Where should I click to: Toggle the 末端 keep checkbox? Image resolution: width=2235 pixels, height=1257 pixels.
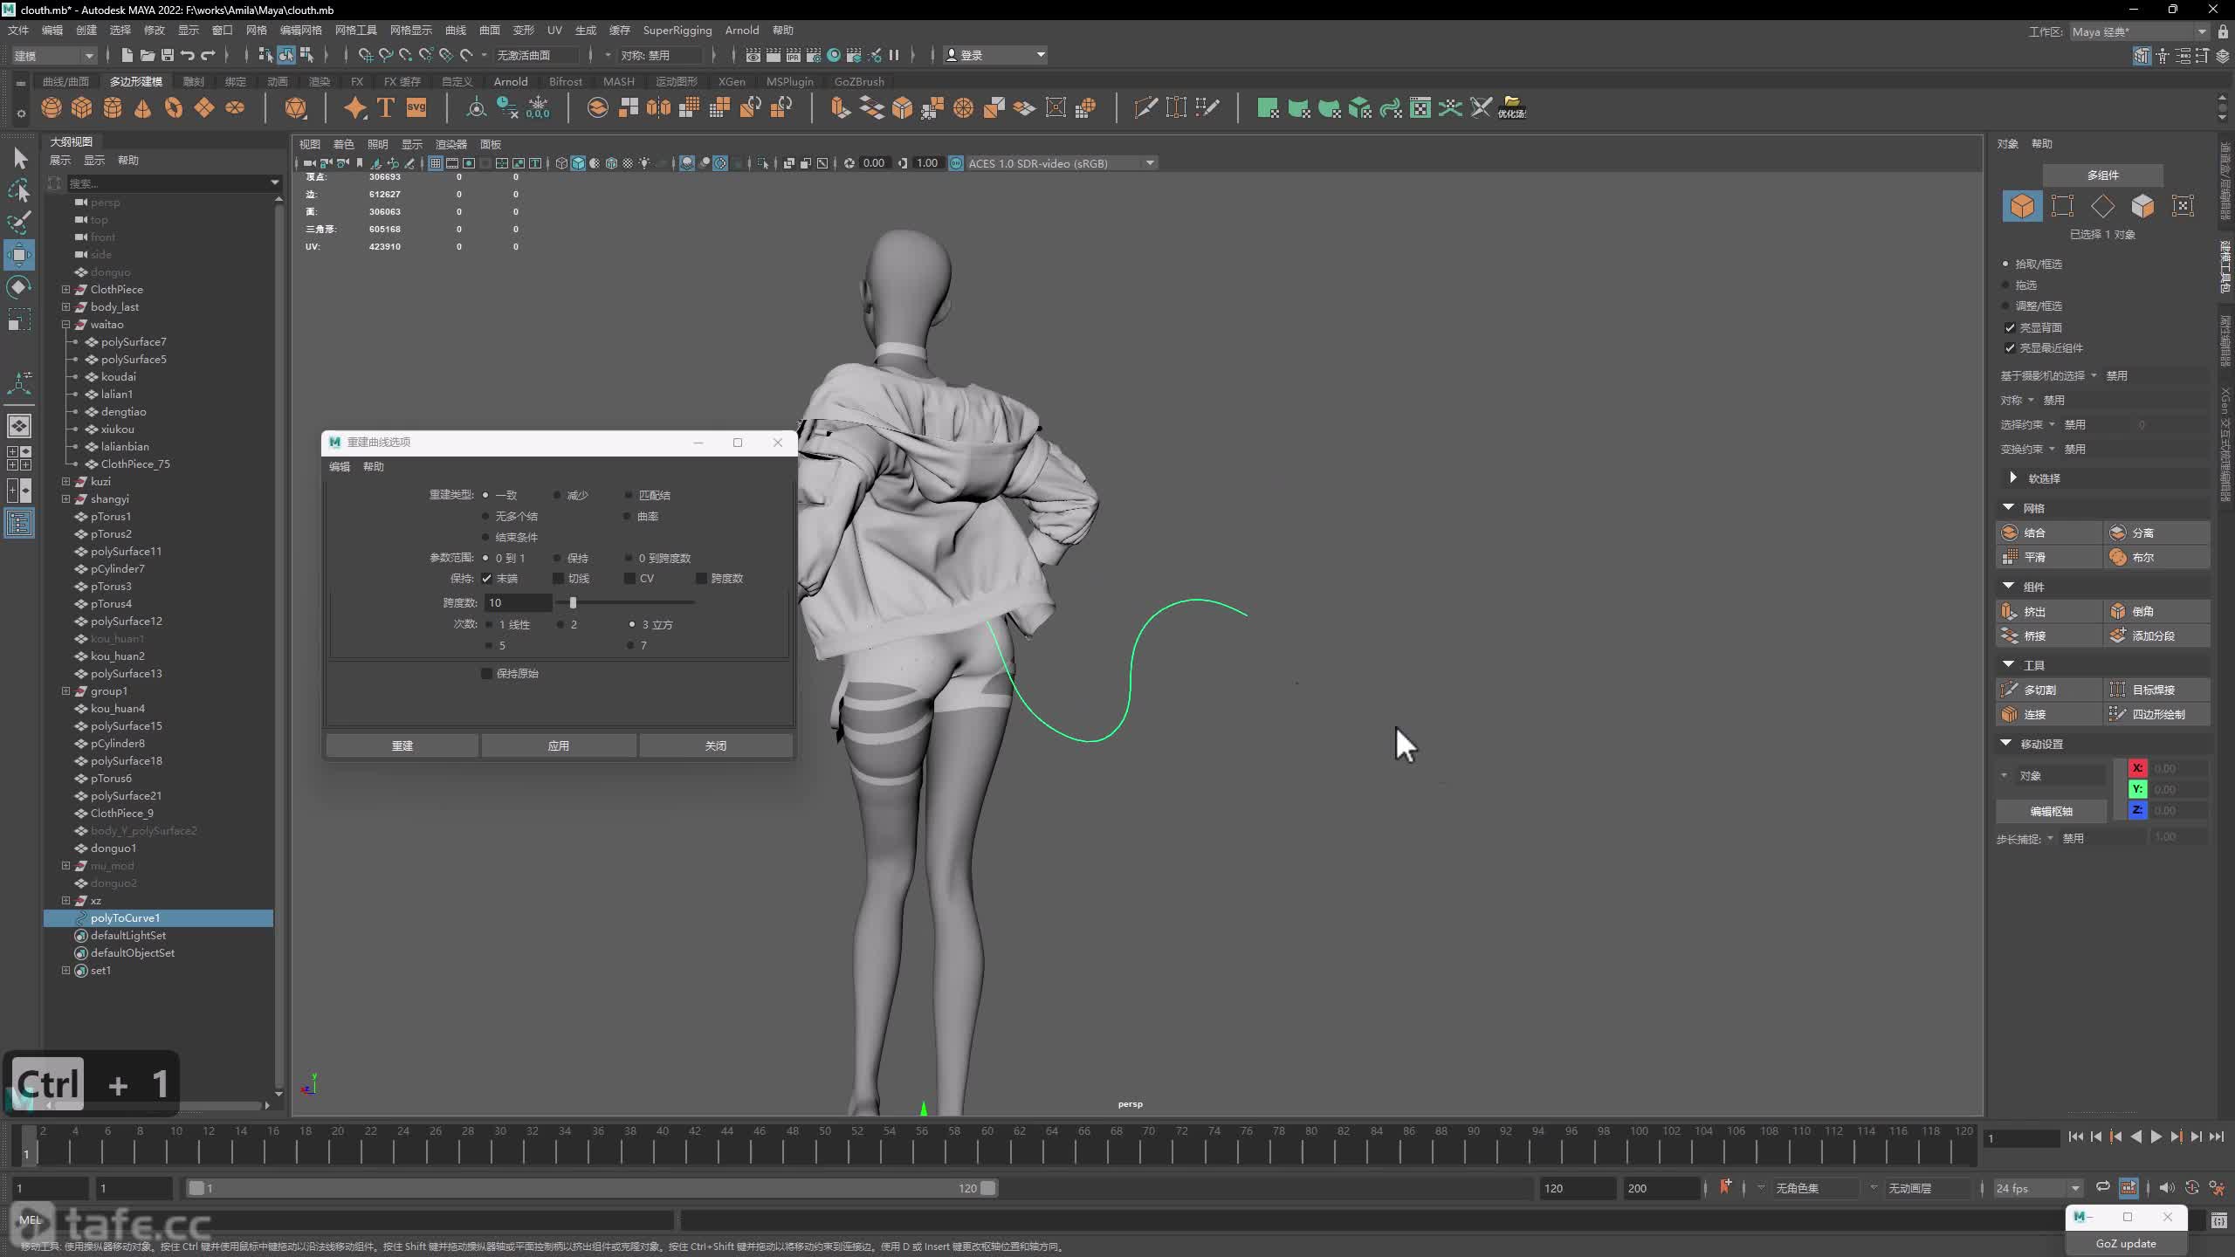click(x=487, y=578)
